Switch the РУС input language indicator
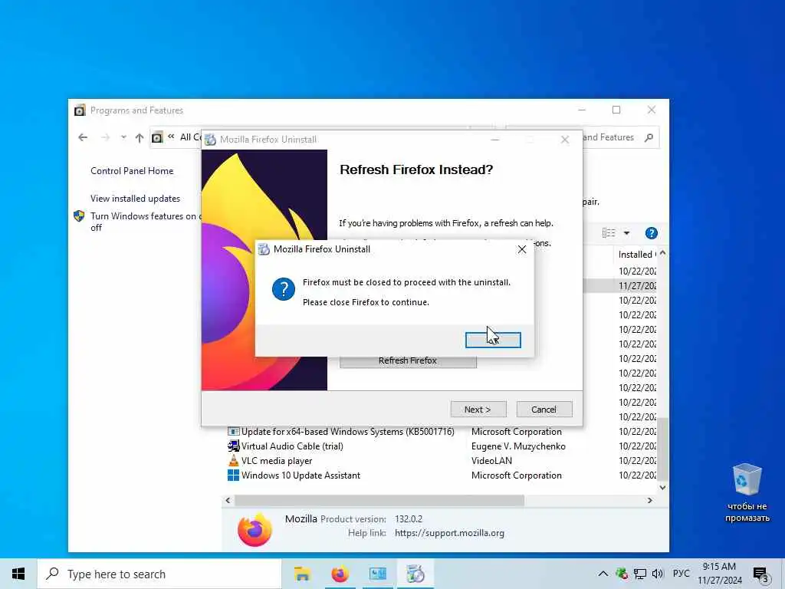 (x=681, y=574)
